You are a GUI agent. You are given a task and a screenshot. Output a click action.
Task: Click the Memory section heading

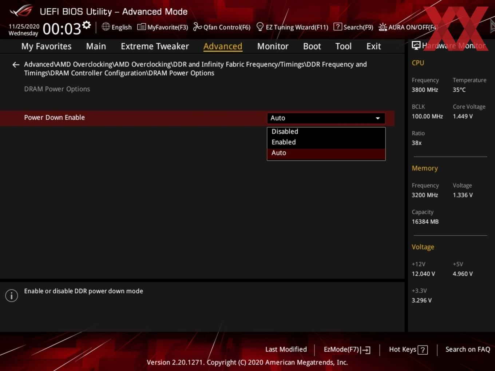[x=425, y=168]
